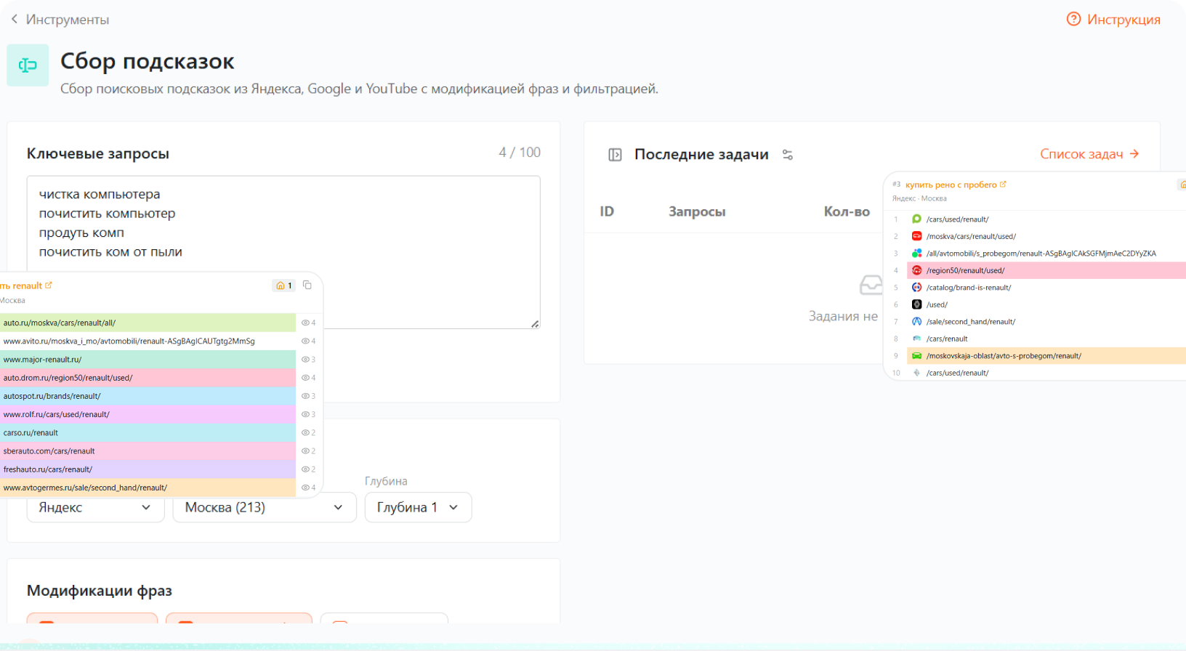1186x651 pixels.
Task: Open the Глубина 1 depth dropdown
Action: (x=418, y=507)
